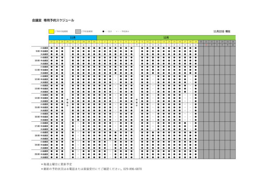Click the phone number 029-896-6870
267x189 pixels.
tap(133, 169)
